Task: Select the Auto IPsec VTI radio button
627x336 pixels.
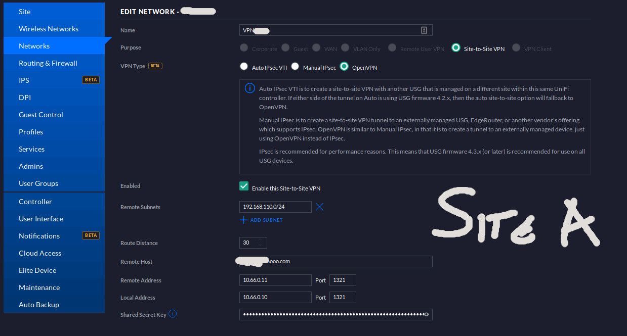Action: pos(244,67)
